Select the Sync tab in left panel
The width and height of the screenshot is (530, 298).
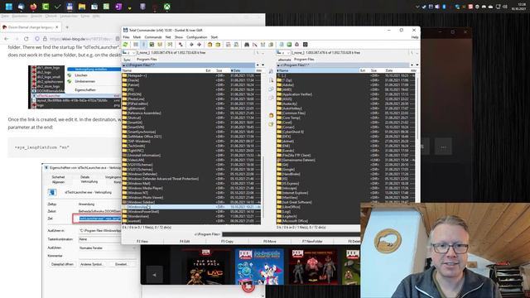(127, 60)
